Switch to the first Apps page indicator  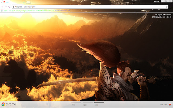click(x=76, y=104)
